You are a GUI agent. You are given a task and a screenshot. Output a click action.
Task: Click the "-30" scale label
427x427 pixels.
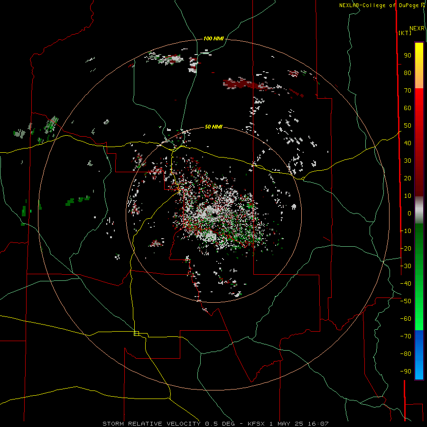(x=406, y=266)
